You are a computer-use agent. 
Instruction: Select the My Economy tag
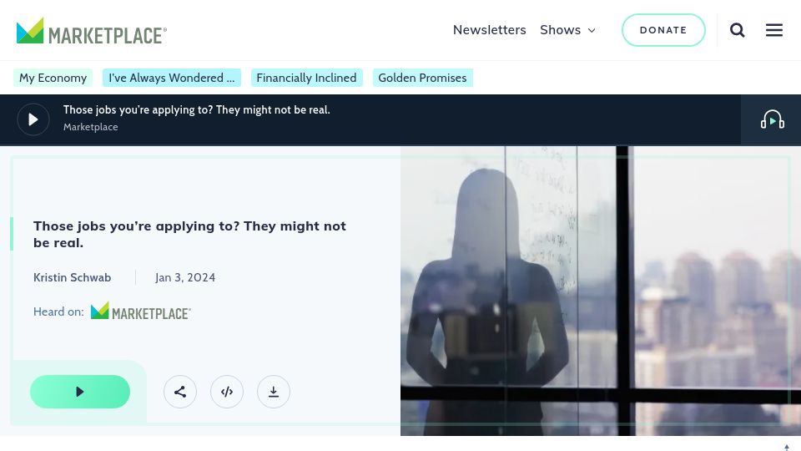53,78
